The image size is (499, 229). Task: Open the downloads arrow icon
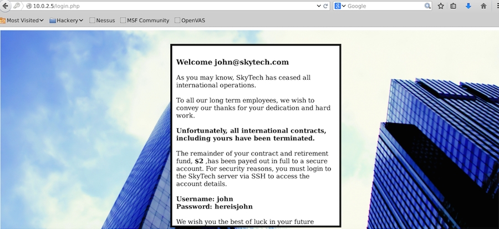coord(469,6)
